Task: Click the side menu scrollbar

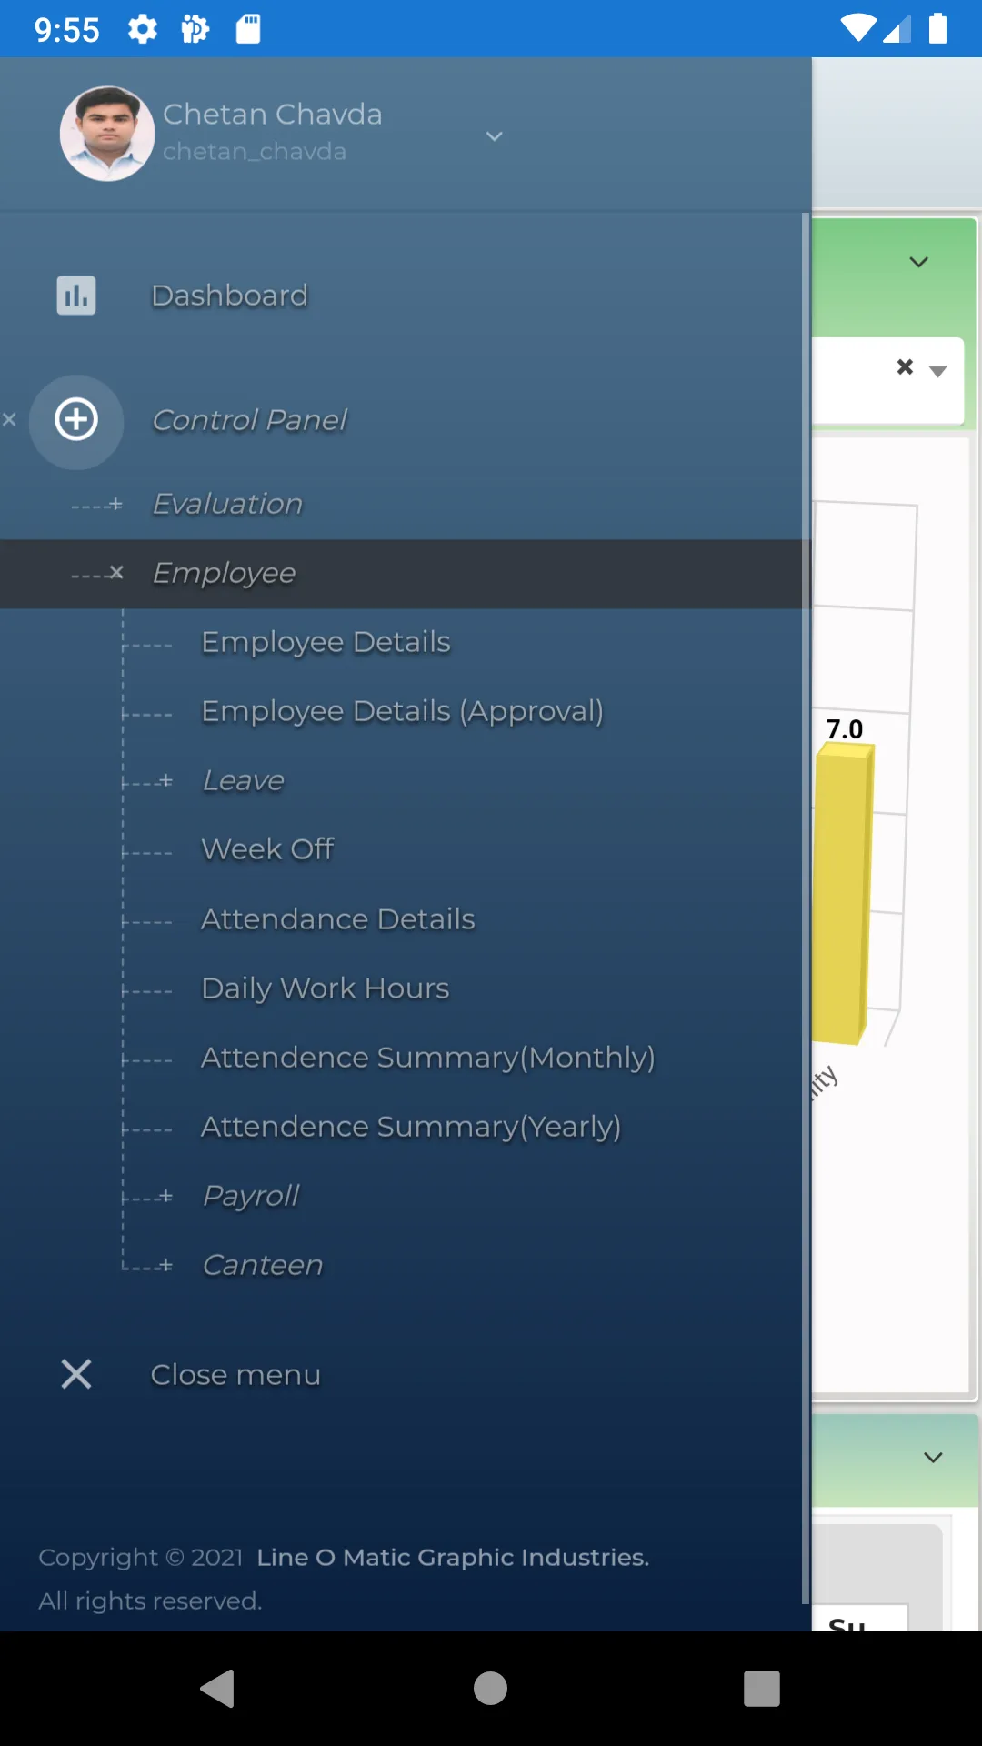Action: (806, 909)
